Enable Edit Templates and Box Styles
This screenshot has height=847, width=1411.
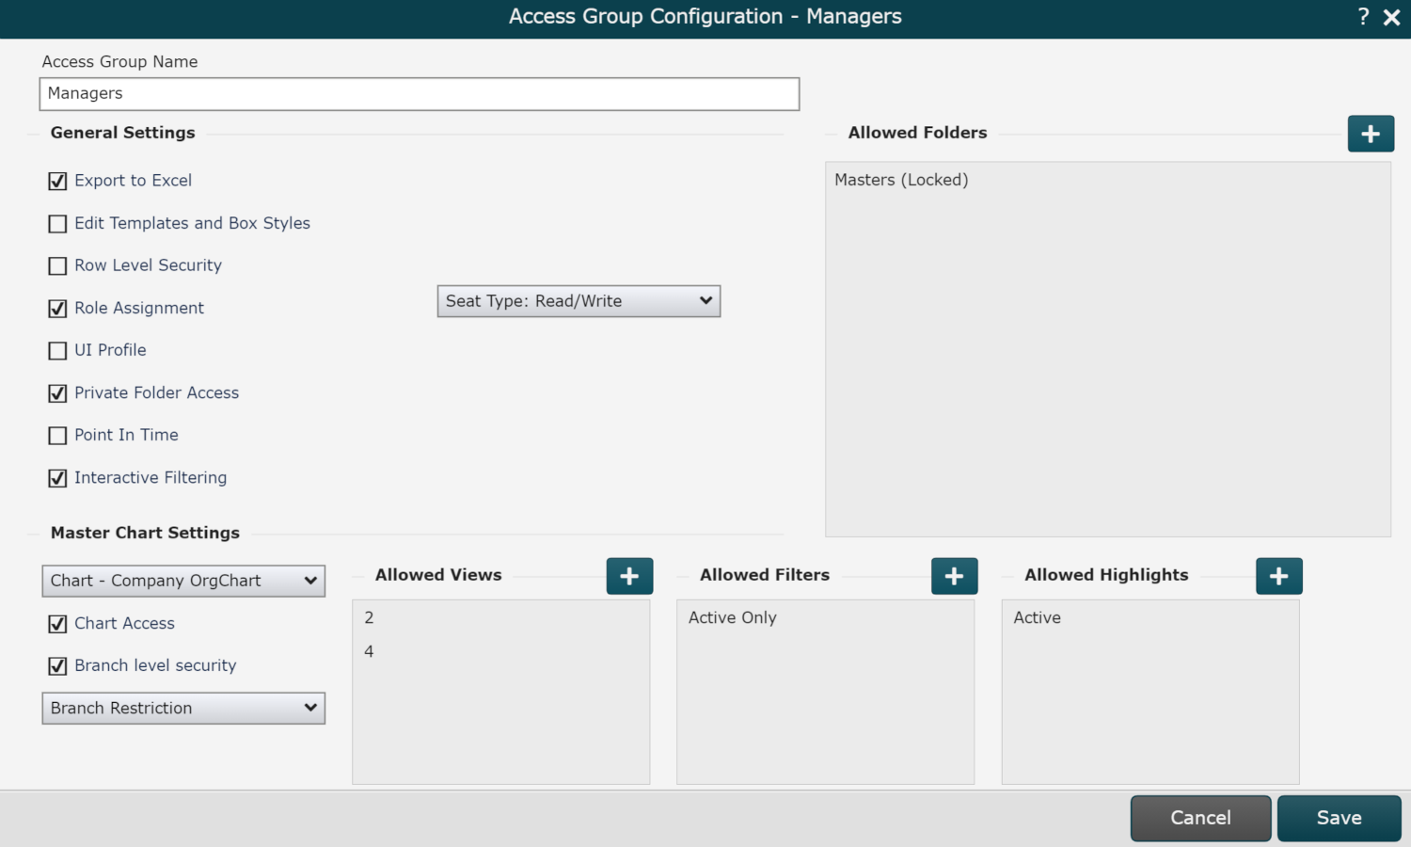[x=57, y=223]
